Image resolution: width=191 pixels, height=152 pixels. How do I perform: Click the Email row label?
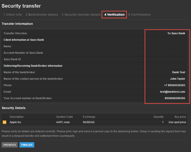(7, 92)
